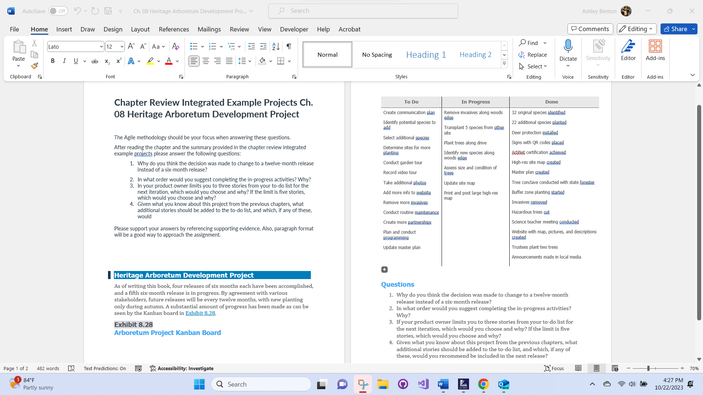Show paragraph marks
This screenshot has width=703, height=395.
coord(289,46)
